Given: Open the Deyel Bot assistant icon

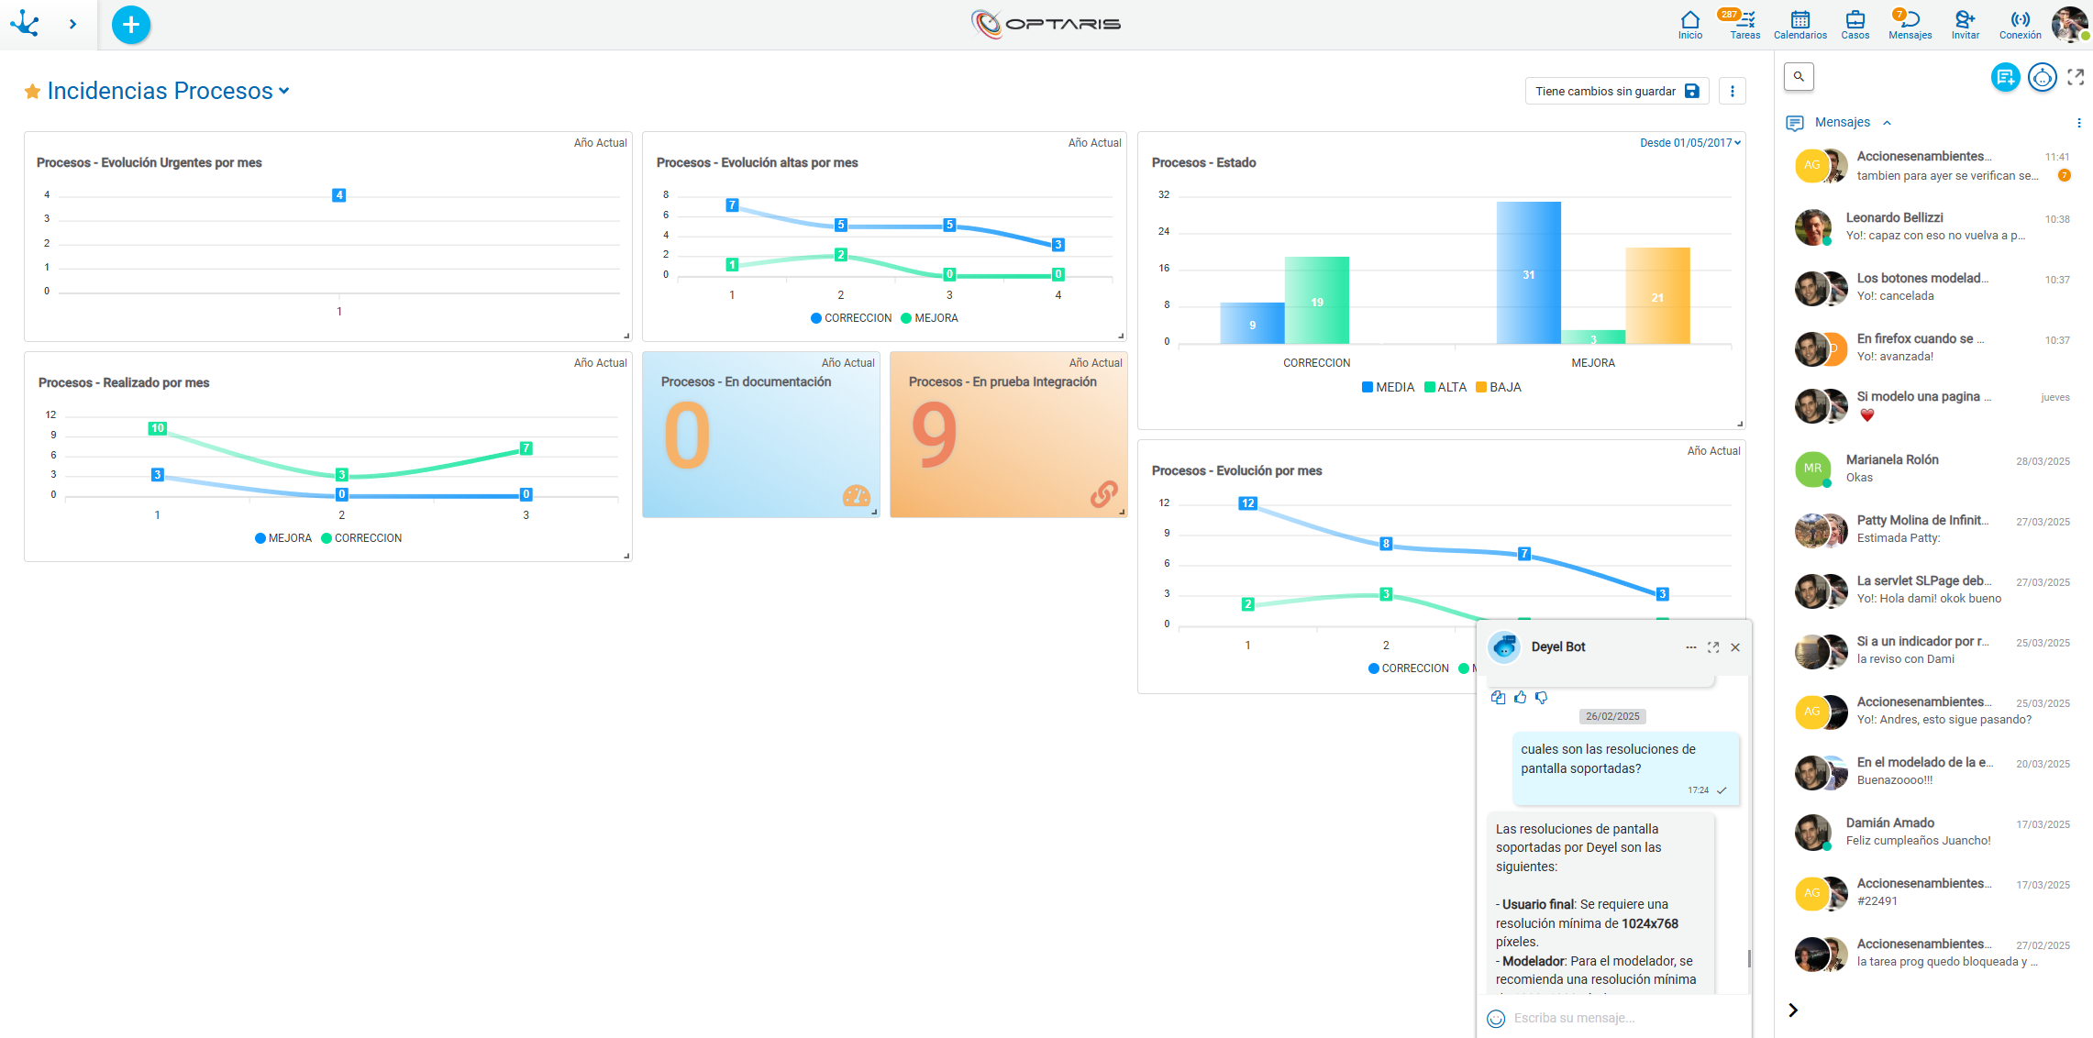Looking at the screenshot, I should 2042,78.
